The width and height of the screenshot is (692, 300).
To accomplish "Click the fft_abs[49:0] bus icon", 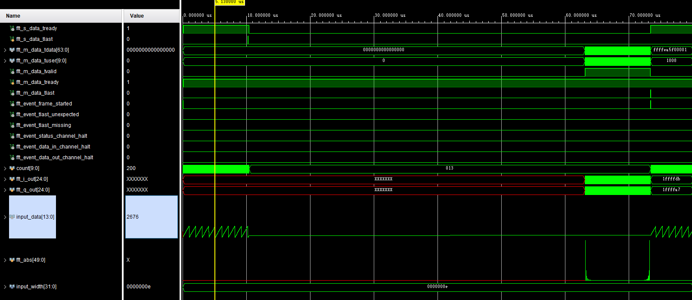I will 12,260.
